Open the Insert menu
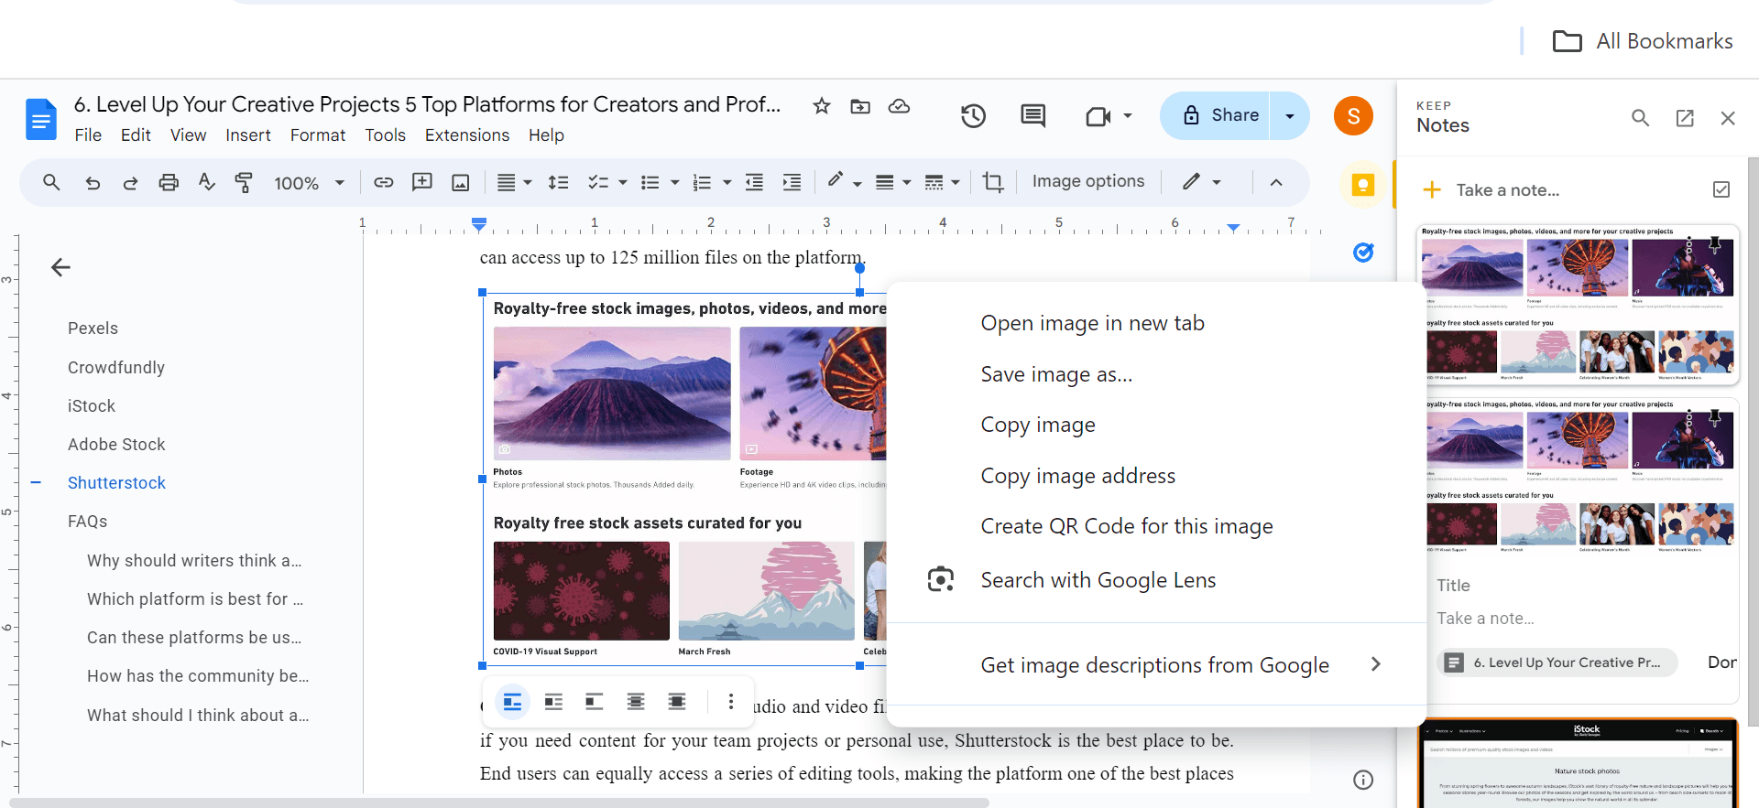This screenshot has height=808, width=1759. coord(248,135)
